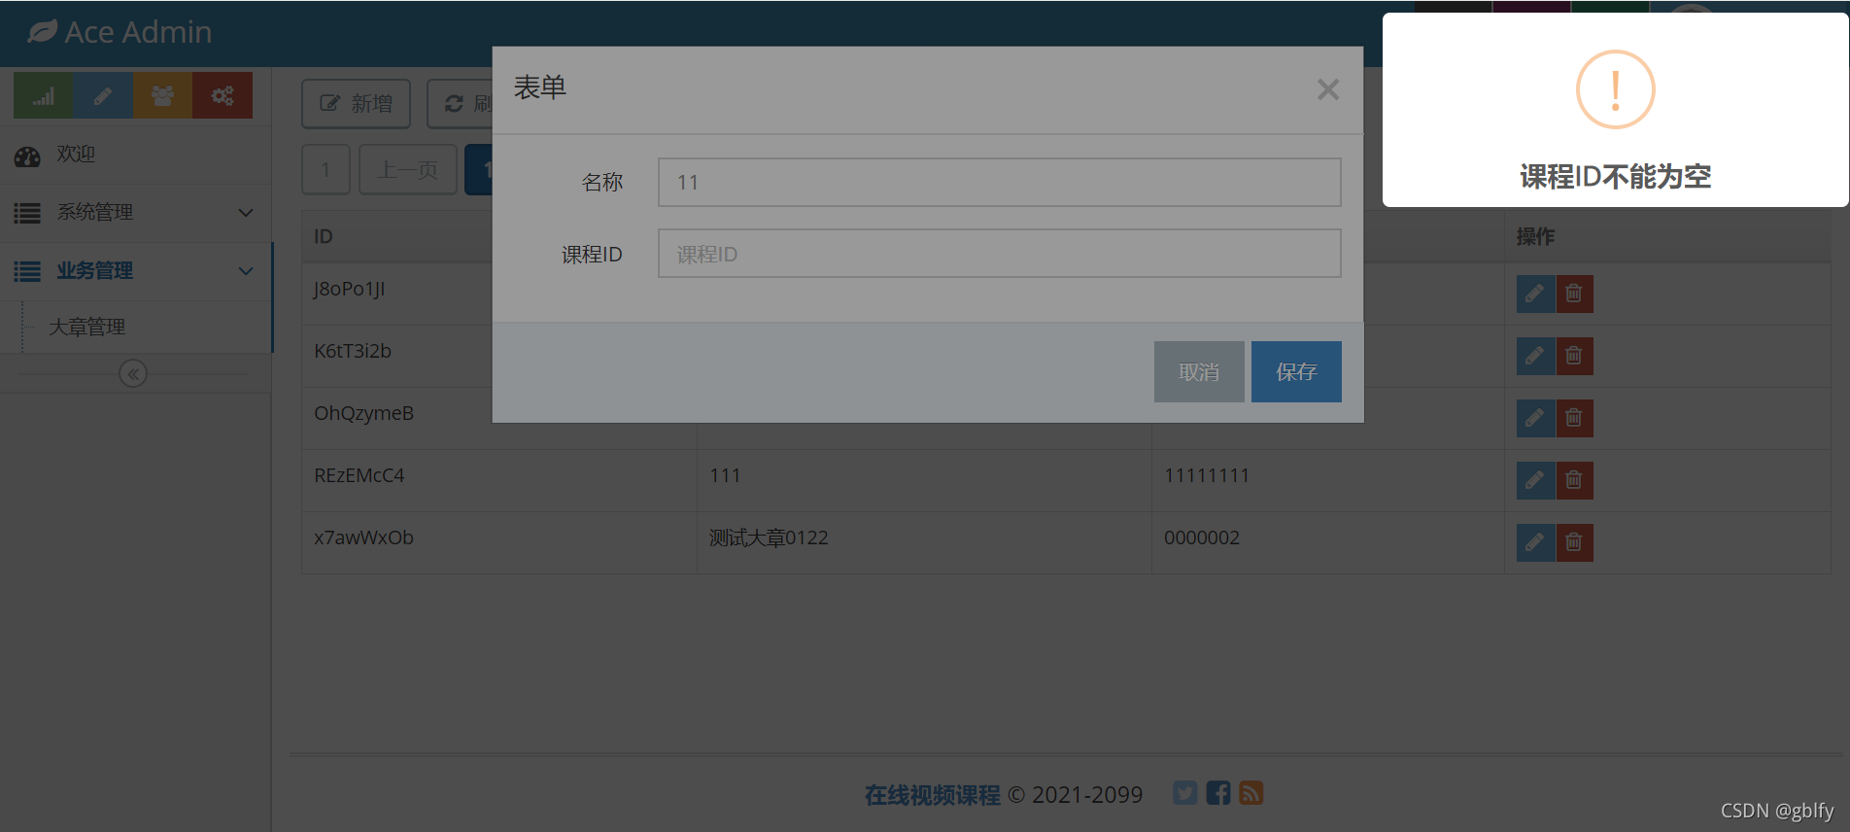Expand the 系统管理 menu
This screenshot has height=832, width=1850.
(x=135, y=213)
